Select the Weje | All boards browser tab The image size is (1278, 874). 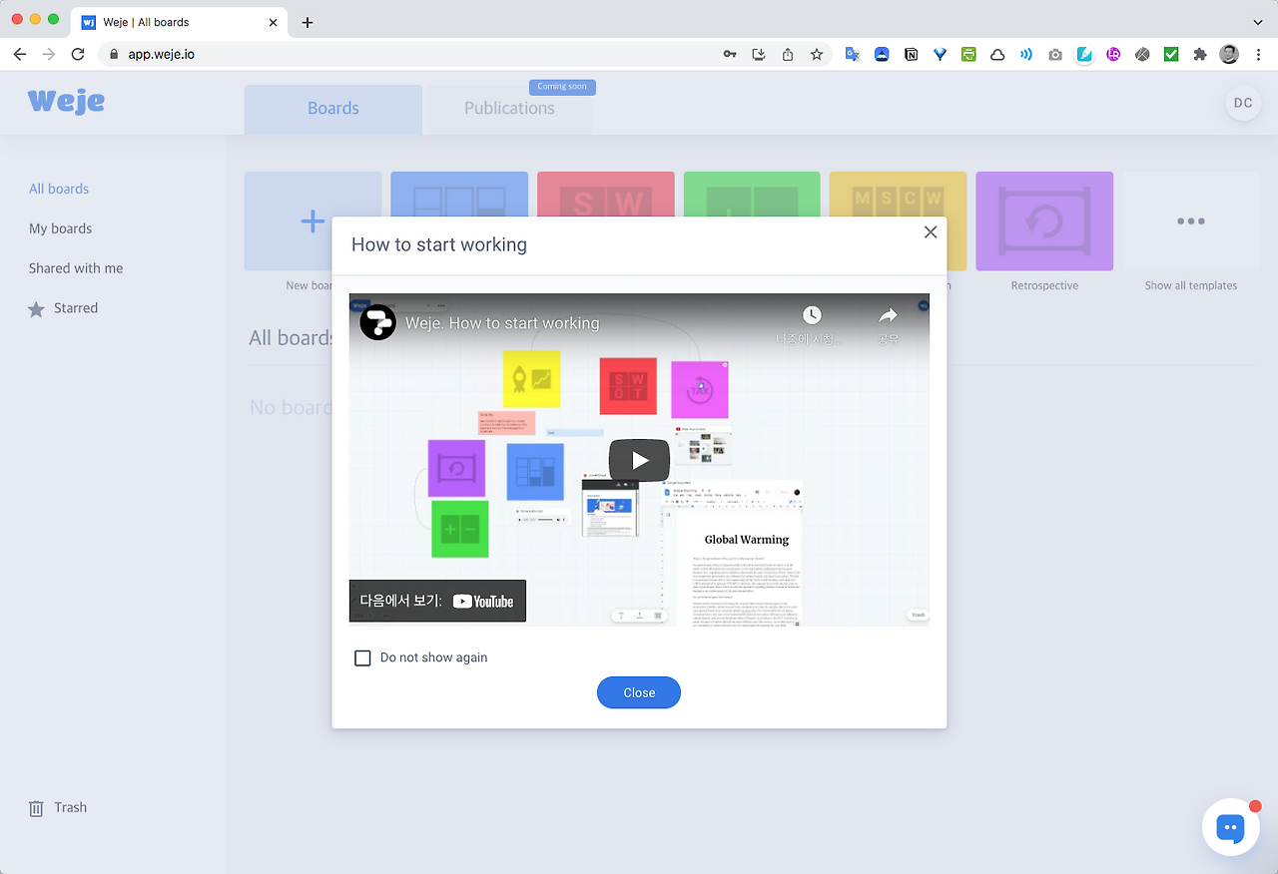pos(180,22)
